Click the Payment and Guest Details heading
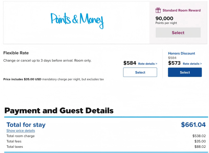209x153 pixels. click(x=59, y=111)
